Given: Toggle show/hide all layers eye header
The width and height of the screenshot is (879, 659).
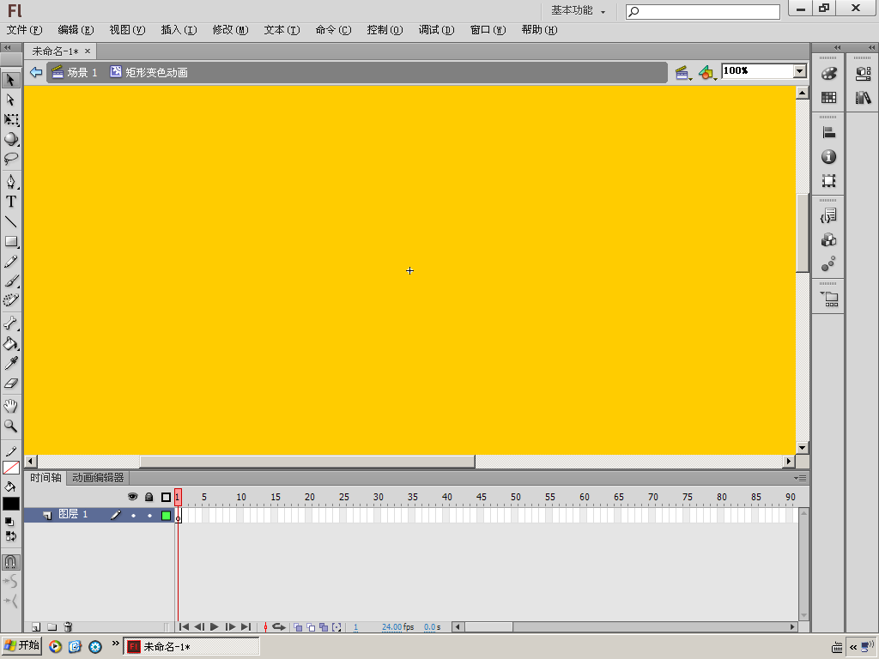Looking at the screenshot, I should 133,497.
